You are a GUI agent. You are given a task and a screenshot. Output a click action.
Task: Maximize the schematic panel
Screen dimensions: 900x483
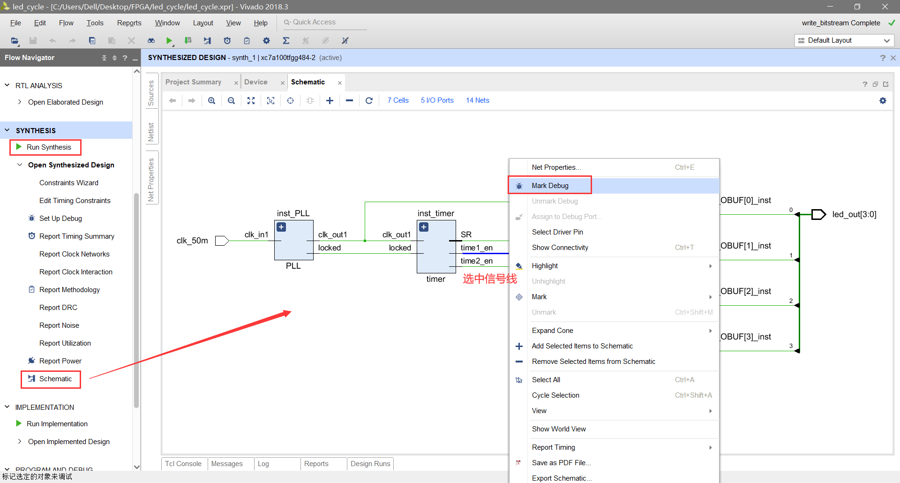pos(875,84)
